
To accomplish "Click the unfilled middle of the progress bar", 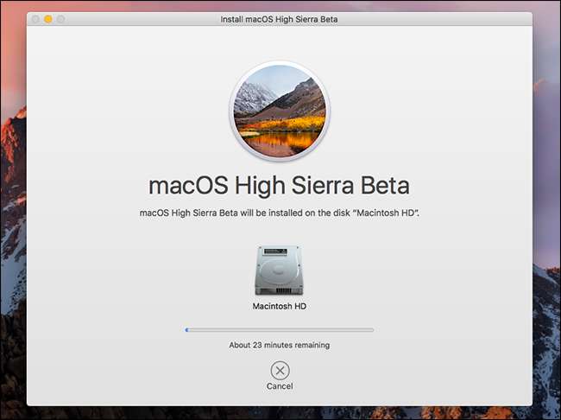I will (280, 329).
